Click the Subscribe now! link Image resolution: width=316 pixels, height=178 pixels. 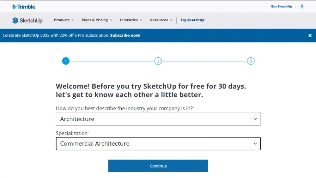click(x=125, y=36)
